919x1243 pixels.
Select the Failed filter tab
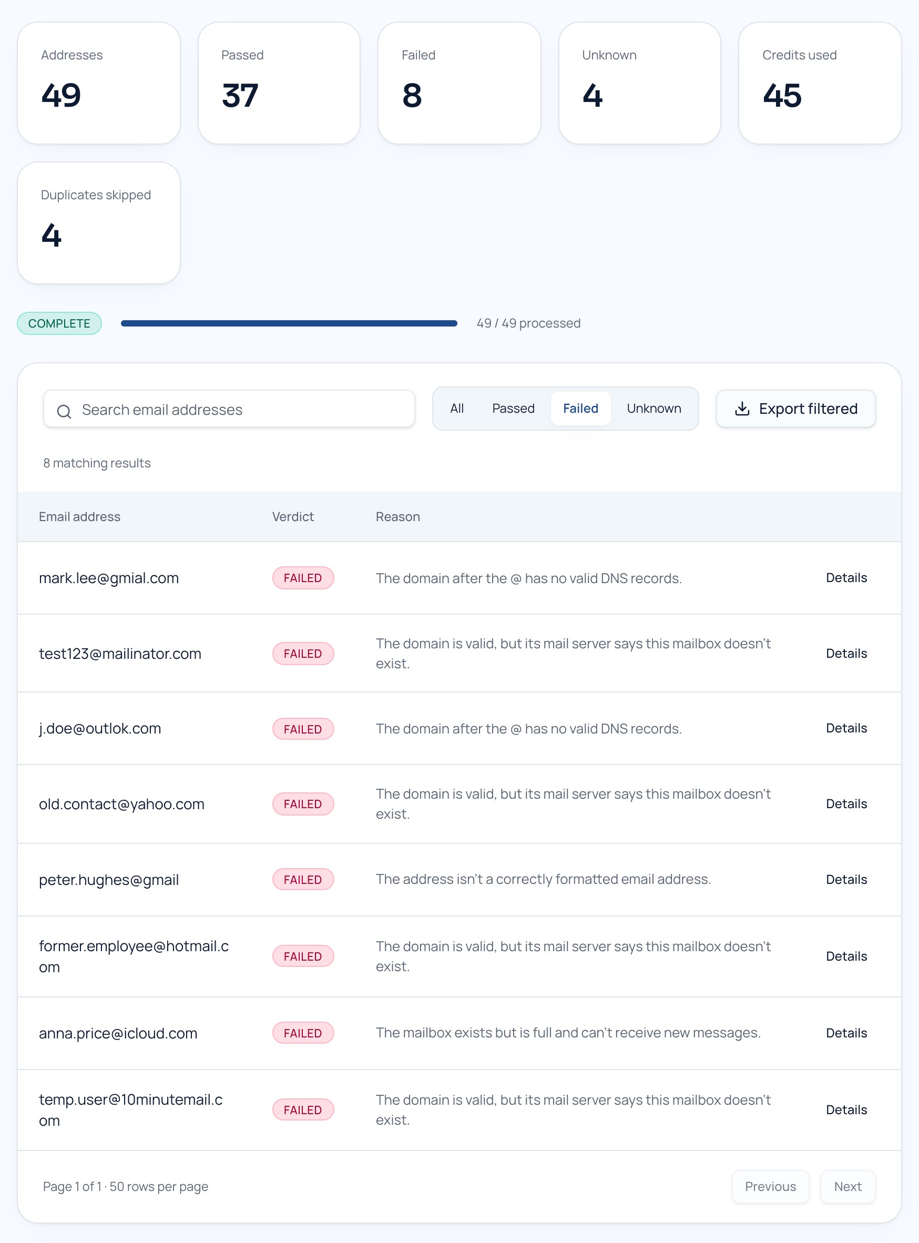pos(580,409)
